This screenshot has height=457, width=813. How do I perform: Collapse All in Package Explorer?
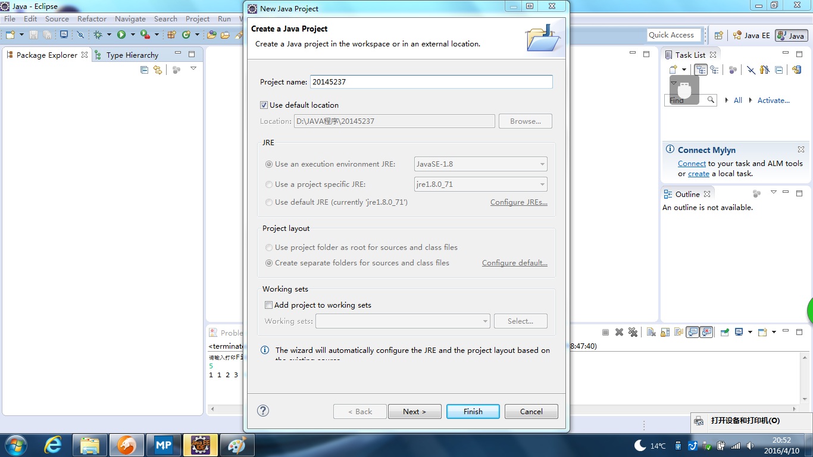144,70
